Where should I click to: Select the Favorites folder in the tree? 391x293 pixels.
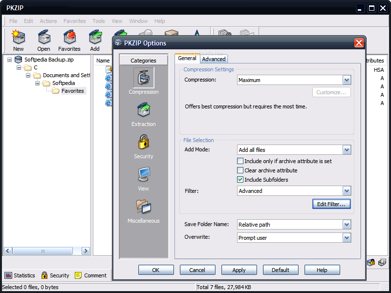[72, 91]
